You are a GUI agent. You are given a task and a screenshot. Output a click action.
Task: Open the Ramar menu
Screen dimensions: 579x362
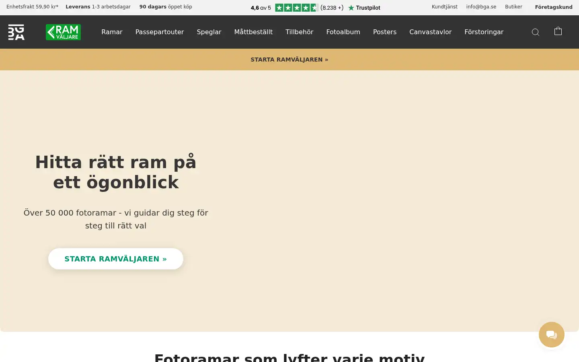pos(112,32)
